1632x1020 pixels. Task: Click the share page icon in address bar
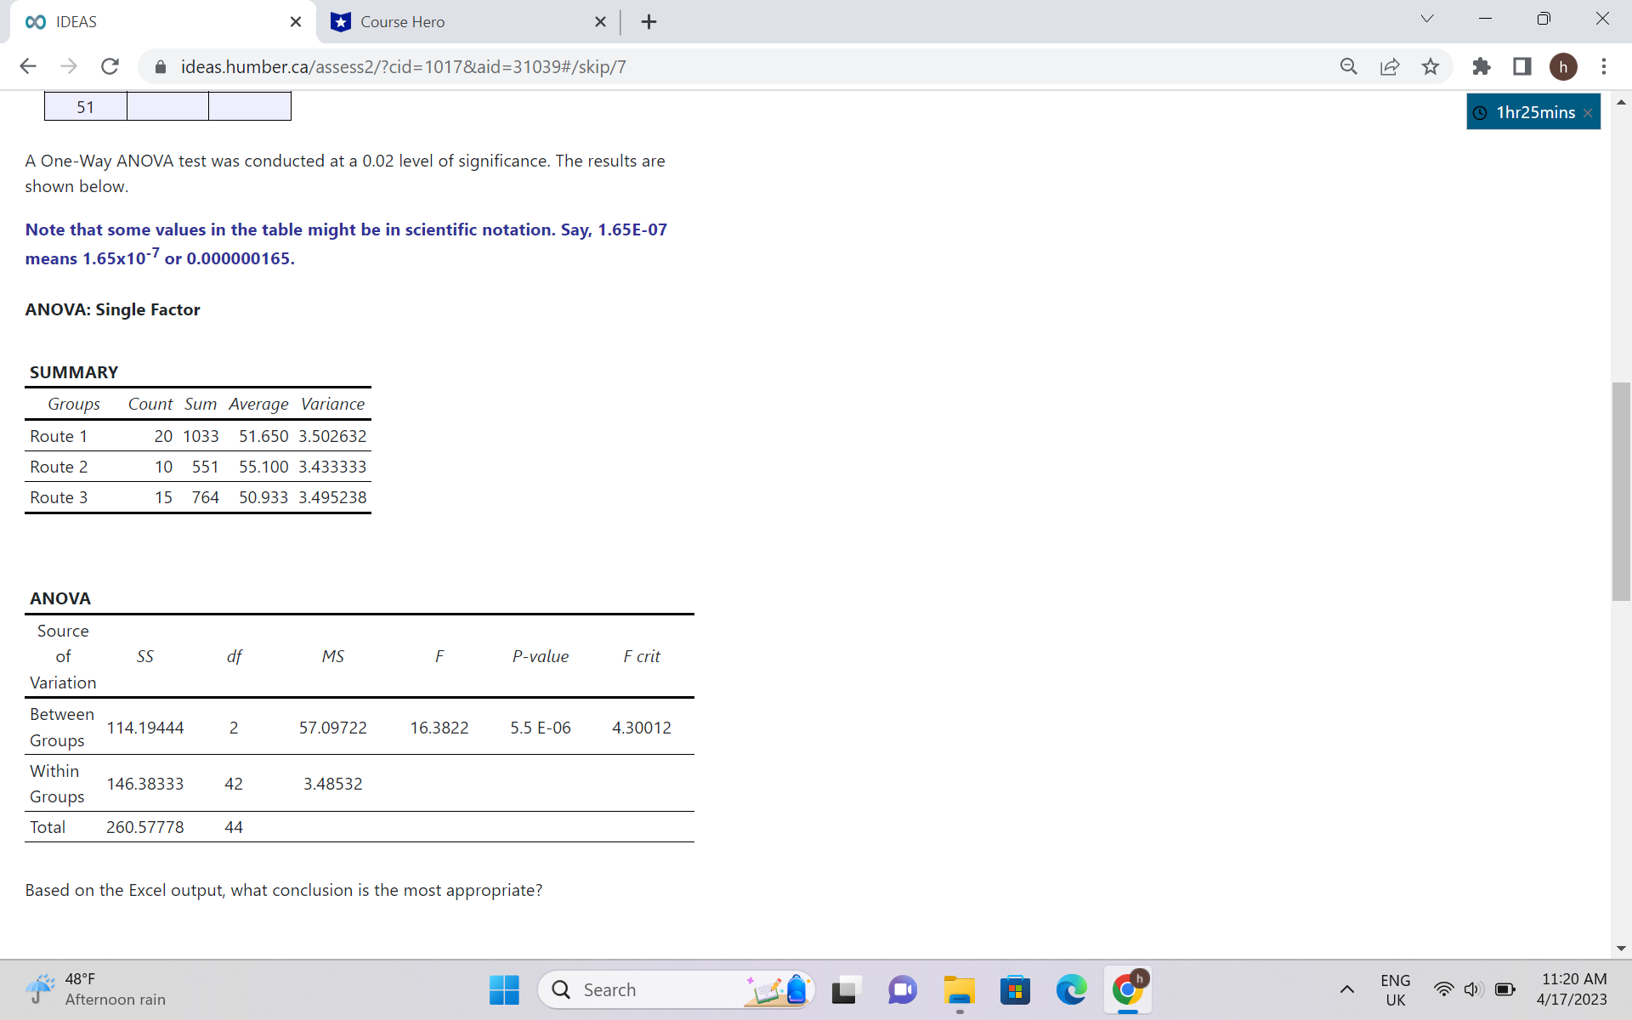point(1390,66)
